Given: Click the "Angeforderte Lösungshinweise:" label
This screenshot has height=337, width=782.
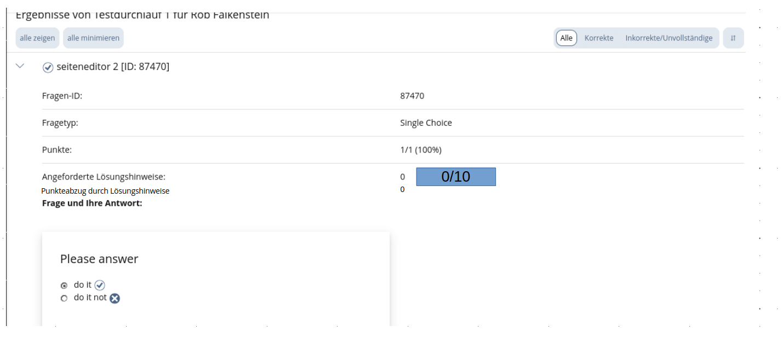Looking at the screenshot, I should click(104, 177).
